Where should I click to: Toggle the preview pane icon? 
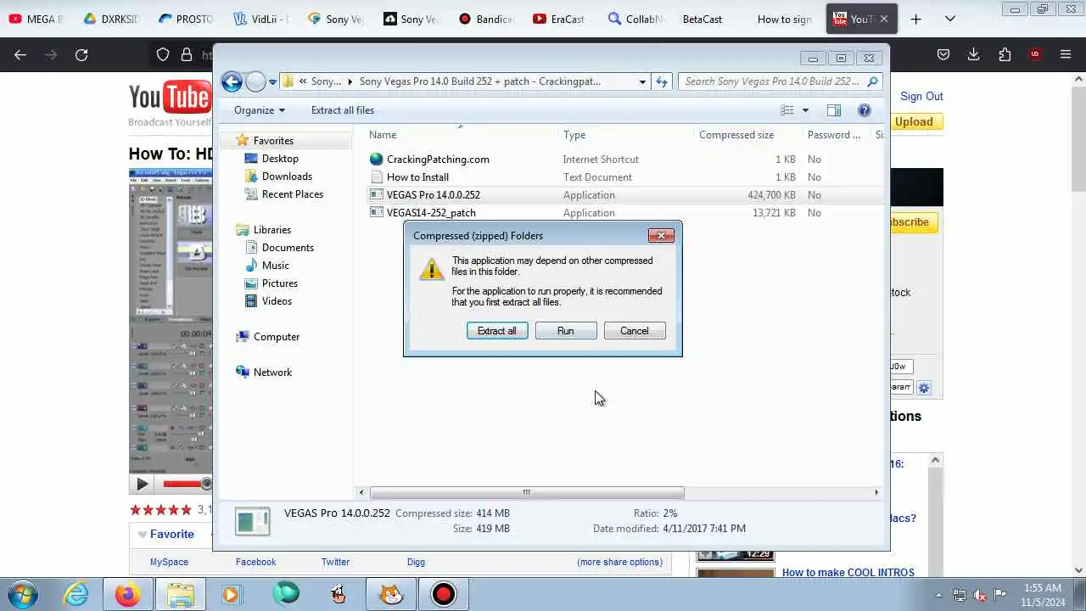tap(834, 110)
